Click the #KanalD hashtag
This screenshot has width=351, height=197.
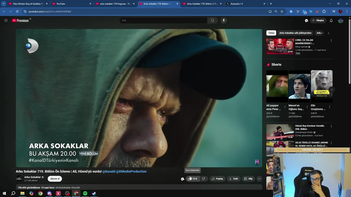[x=76, y=188]
